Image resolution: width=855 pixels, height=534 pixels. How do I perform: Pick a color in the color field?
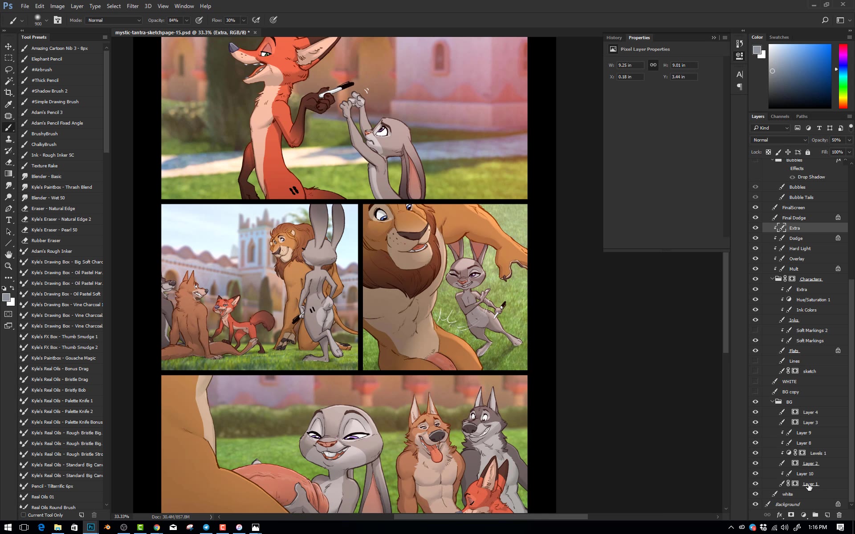(800, 76)
